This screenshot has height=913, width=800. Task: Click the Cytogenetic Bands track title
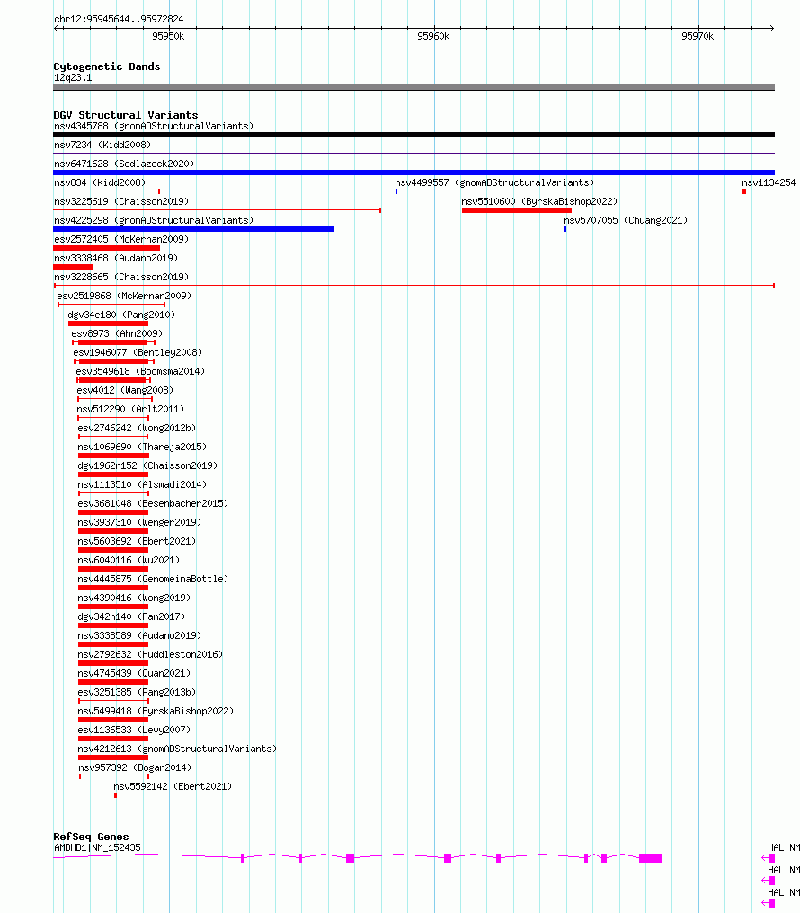107,66
